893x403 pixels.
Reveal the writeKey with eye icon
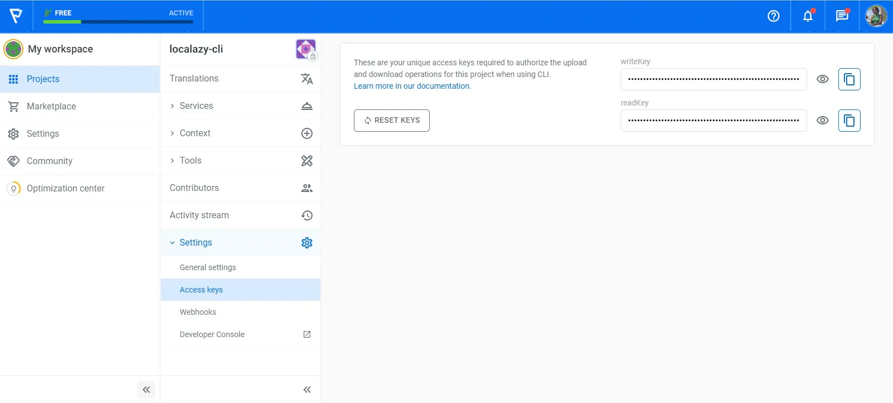pos(822,79)
